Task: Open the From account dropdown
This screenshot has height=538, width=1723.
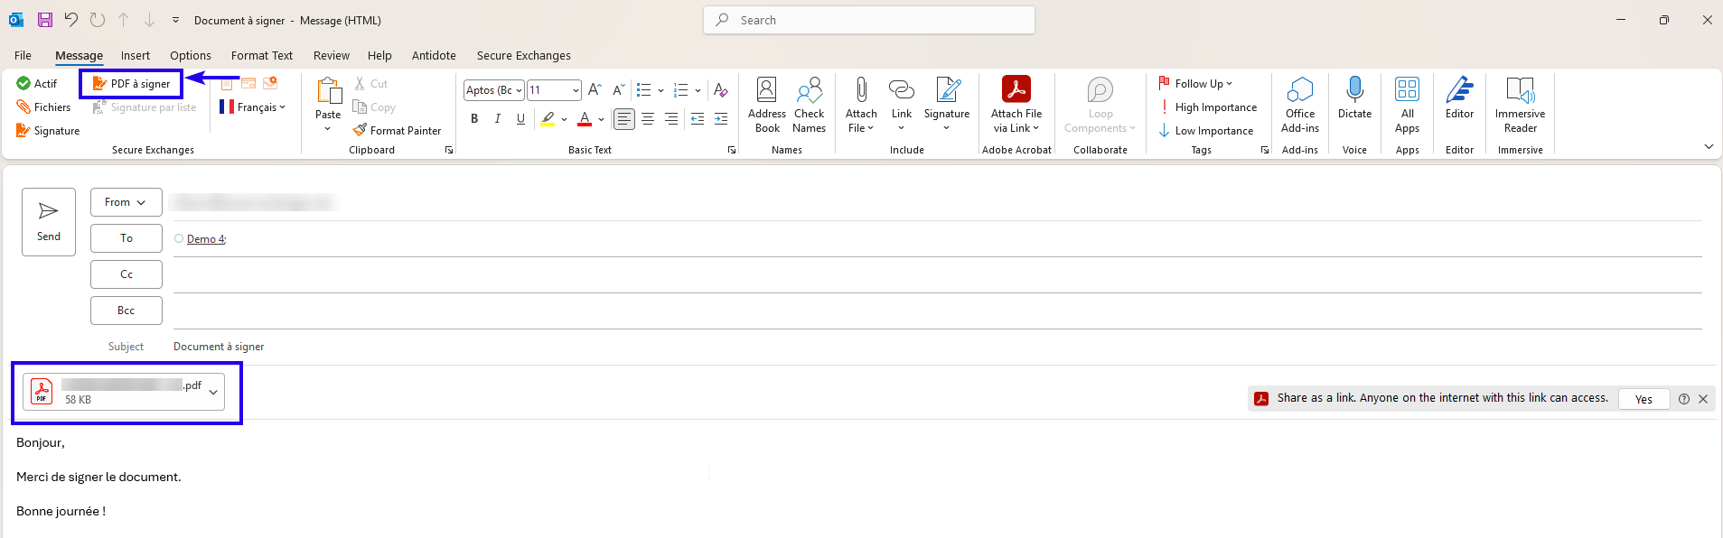Action: (x=126, y=202)
